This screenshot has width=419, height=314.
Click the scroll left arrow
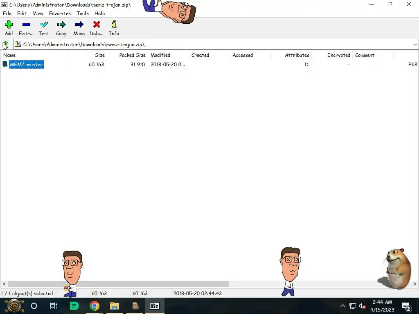click(4, 284)
